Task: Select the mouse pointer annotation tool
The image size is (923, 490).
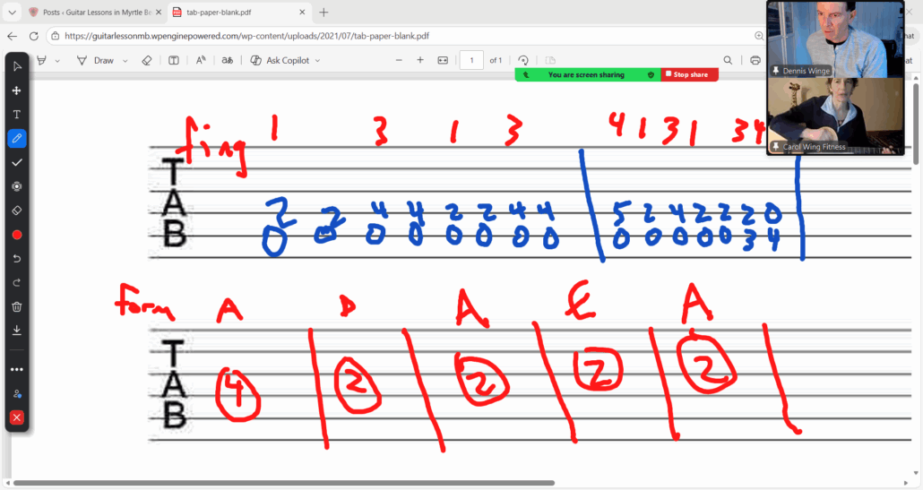Action: 16,66
